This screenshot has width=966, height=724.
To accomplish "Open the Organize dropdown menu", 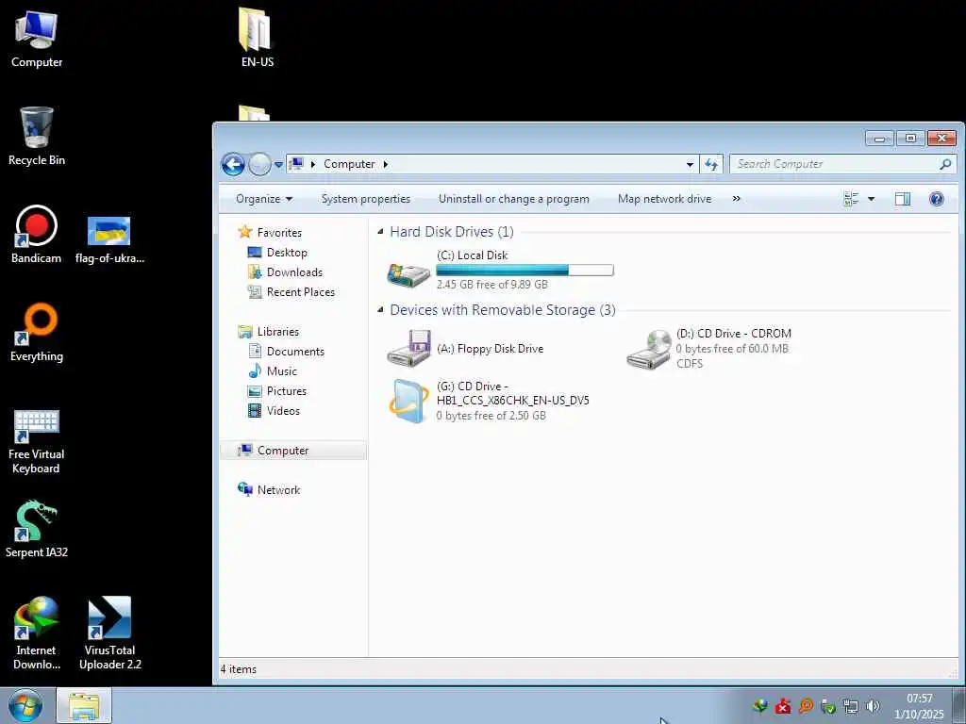I will point(264,199).
